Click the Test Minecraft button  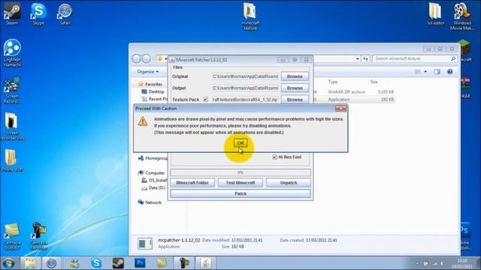tap(240, 183)
